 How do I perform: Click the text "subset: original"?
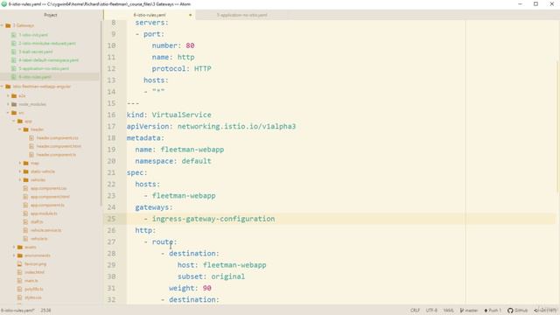click(212, 276)
